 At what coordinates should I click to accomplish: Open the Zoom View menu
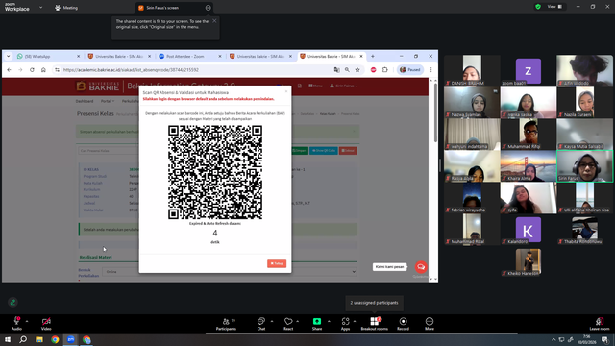point(554,7)
